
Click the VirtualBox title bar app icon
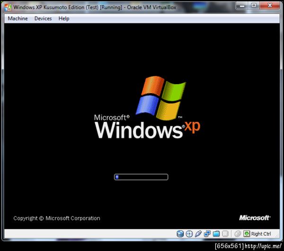click(8, 7)
